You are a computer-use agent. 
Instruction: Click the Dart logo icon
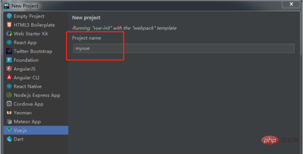point(9,139)
